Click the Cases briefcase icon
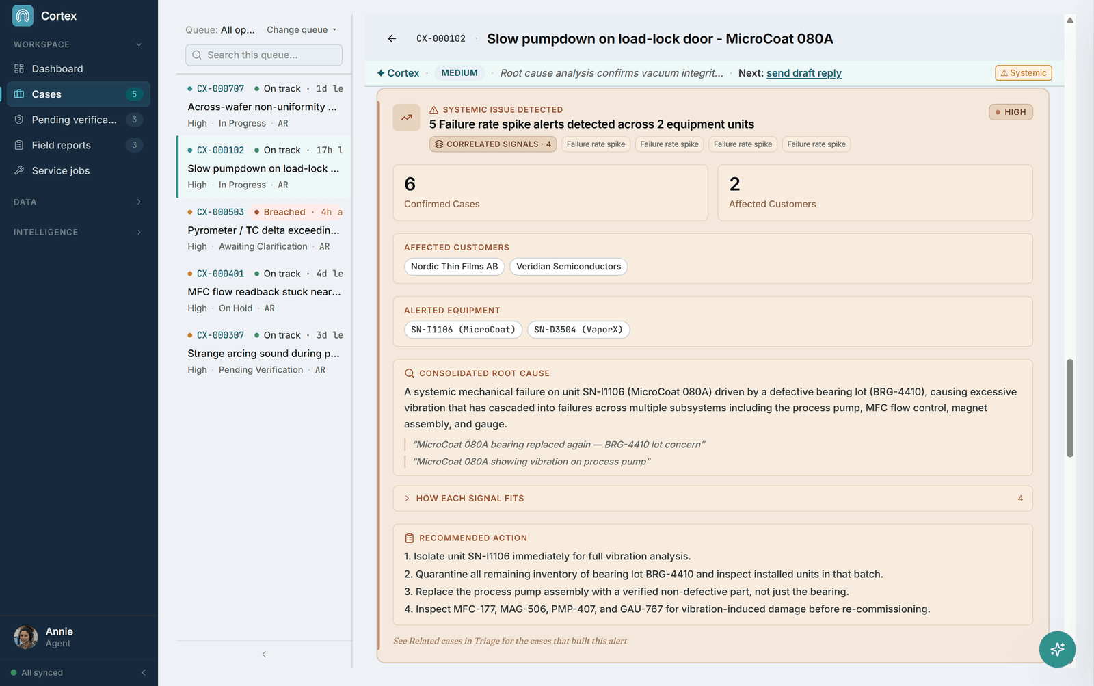 pyautogui.click(x=19, y=94)
